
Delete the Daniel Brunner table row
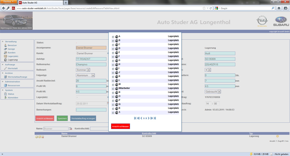pos(42,137)
